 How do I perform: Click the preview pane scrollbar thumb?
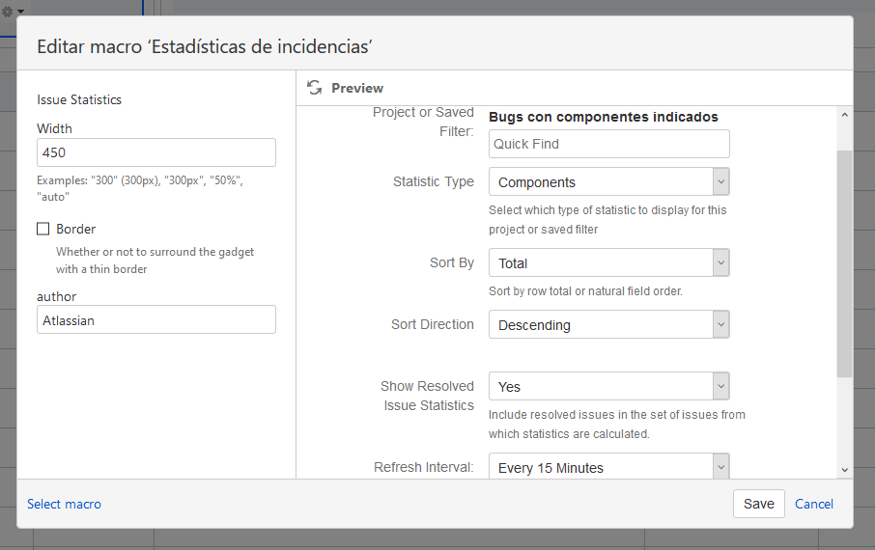(844, 263)
